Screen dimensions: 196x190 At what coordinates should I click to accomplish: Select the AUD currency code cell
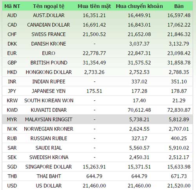[12, 15]
